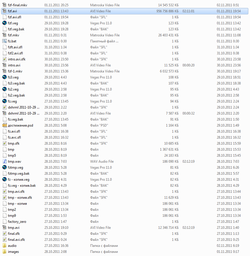The image size is (250, 256).
Task: Select the fzf.avi file row
Action: [x=125, y=11]
